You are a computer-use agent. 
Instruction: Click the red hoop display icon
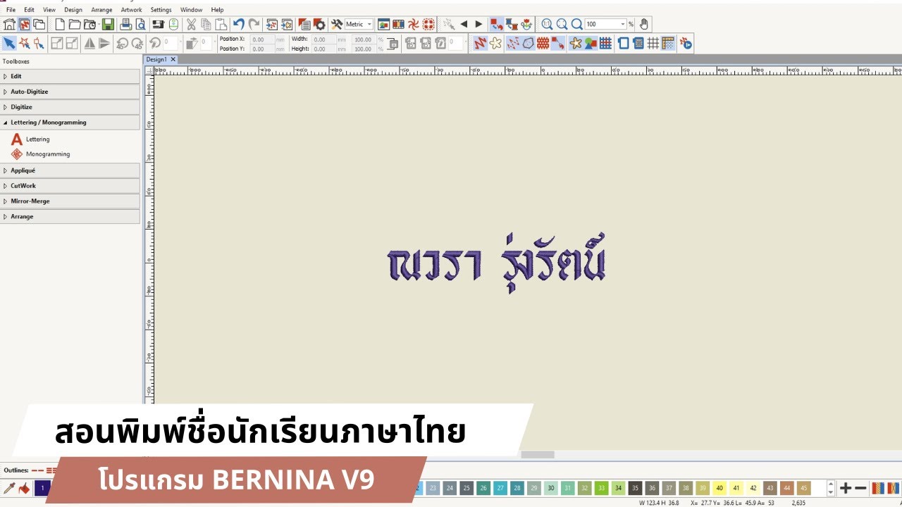[428, 24]
